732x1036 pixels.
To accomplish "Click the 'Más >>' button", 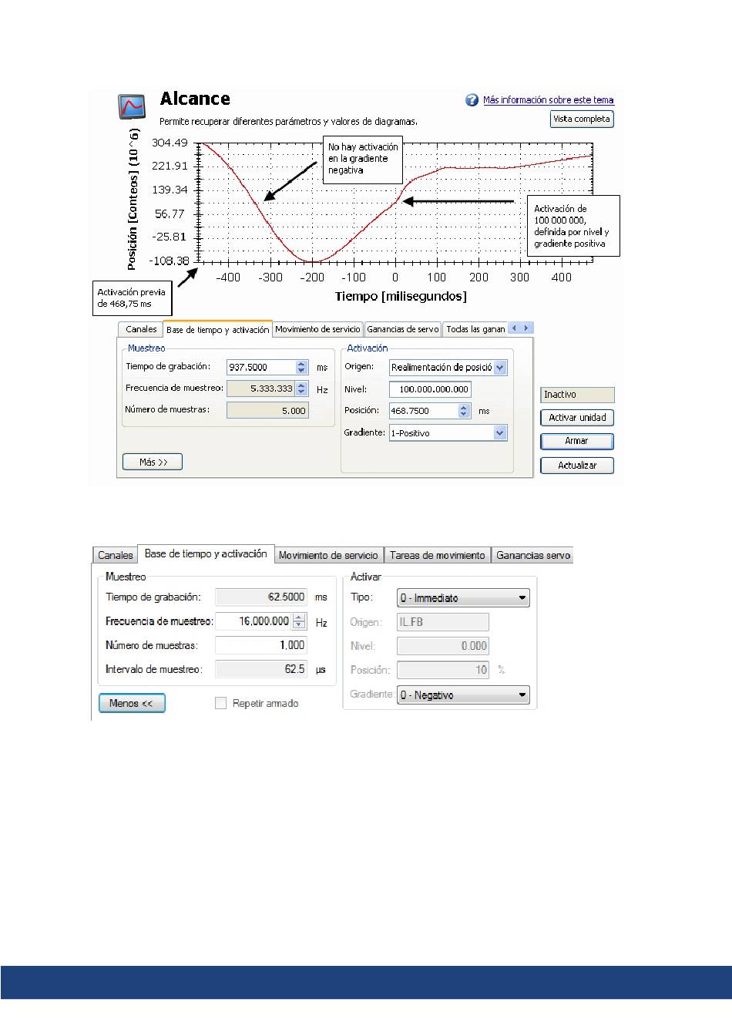I will pos(153,462).
